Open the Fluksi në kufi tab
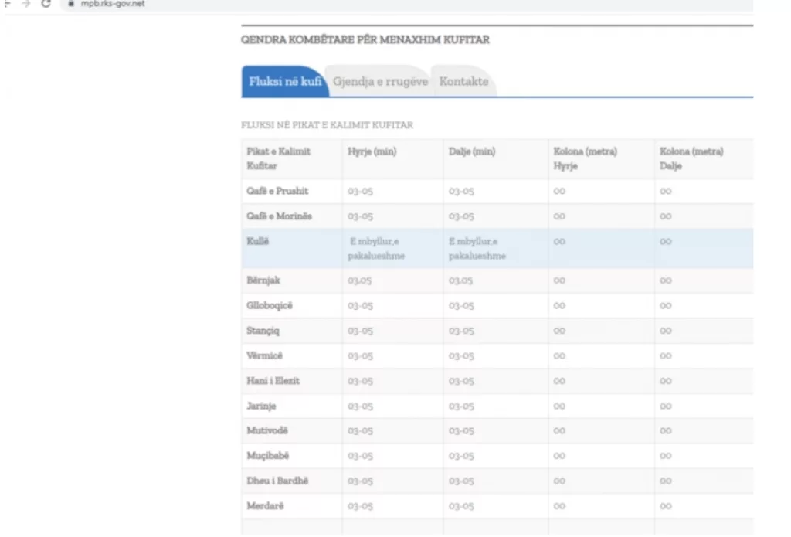791x537 pixels. (x=285, y=81)
